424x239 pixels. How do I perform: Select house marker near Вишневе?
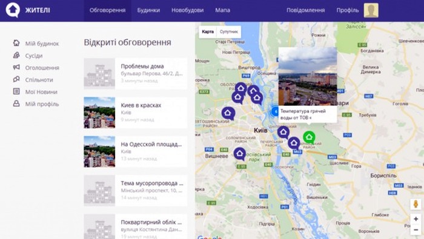[240, 154]
